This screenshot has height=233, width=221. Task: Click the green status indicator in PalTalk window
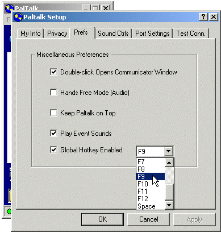(x=9, y=211)
